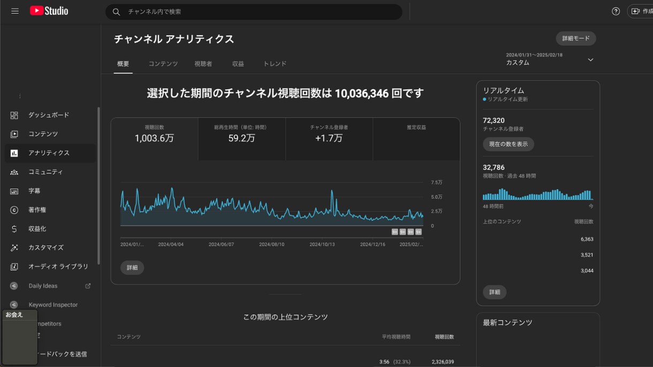This screenshot has width=653, height=367.
Task: Click 詳細 button below the views chart
Action: (x=132, y=267)
